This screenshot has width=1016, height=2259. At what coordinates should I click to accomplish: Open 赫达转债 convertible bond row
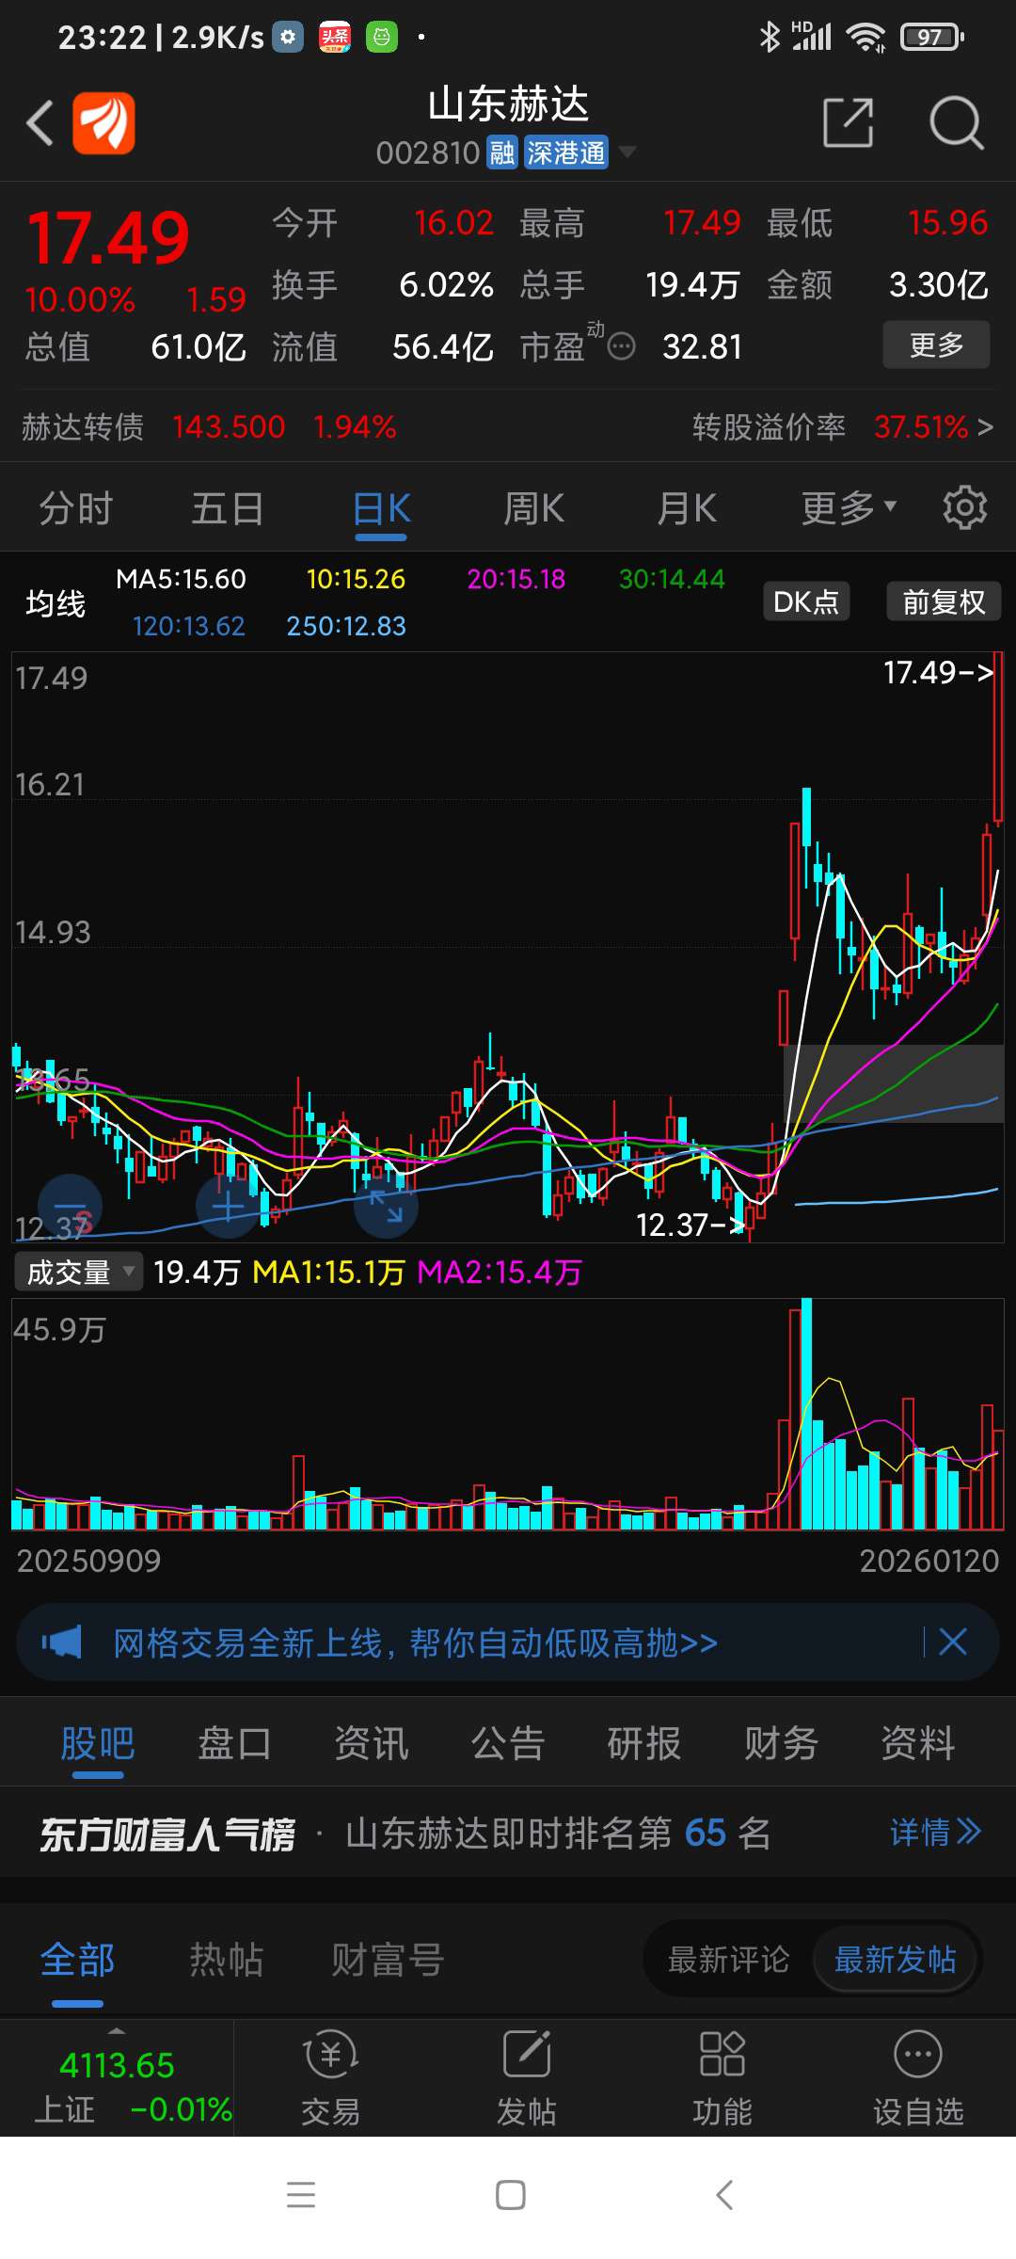pos(209,426)
